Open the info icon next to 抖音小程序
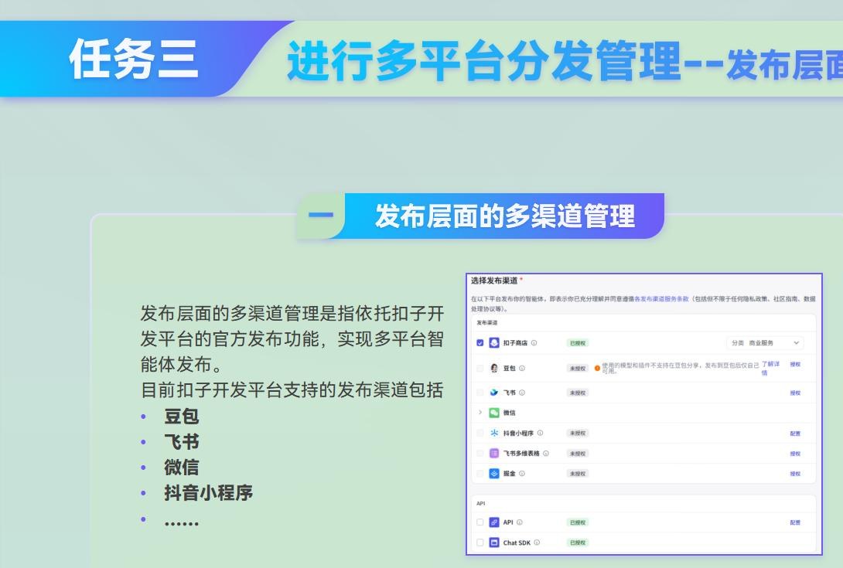843x568 pixels. [x=541, y=433]
